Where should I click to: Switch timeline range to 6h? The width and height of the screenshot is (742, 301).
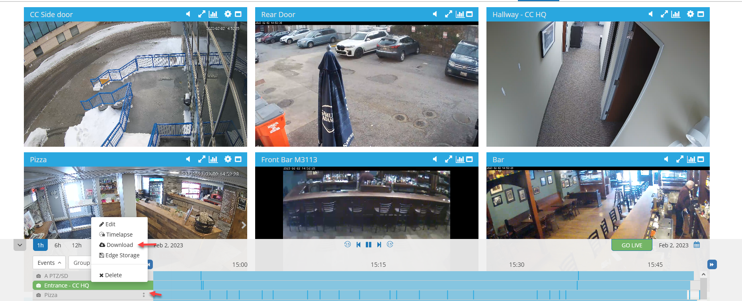click(x=58, y=245)
